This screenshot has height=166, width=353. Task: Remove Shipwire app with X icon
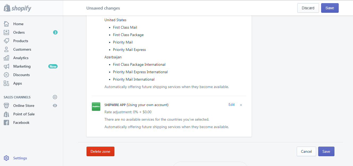[x=241, y=105]
